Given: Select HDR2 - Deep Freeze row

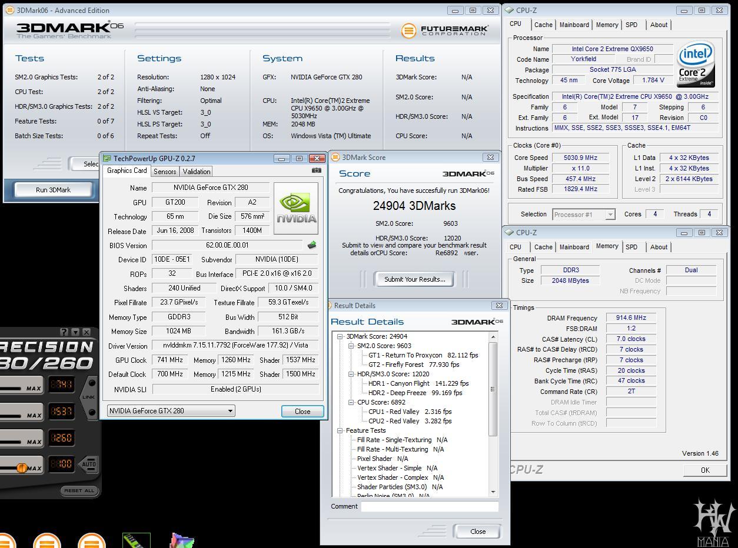Looking at the screenshot, I should click(x=415, y=393).
